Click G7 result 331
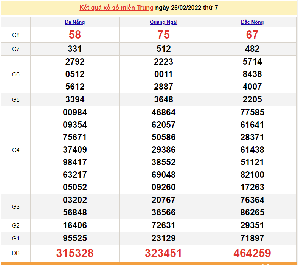This screenshot has height=265, width=298. pos(75,49)
